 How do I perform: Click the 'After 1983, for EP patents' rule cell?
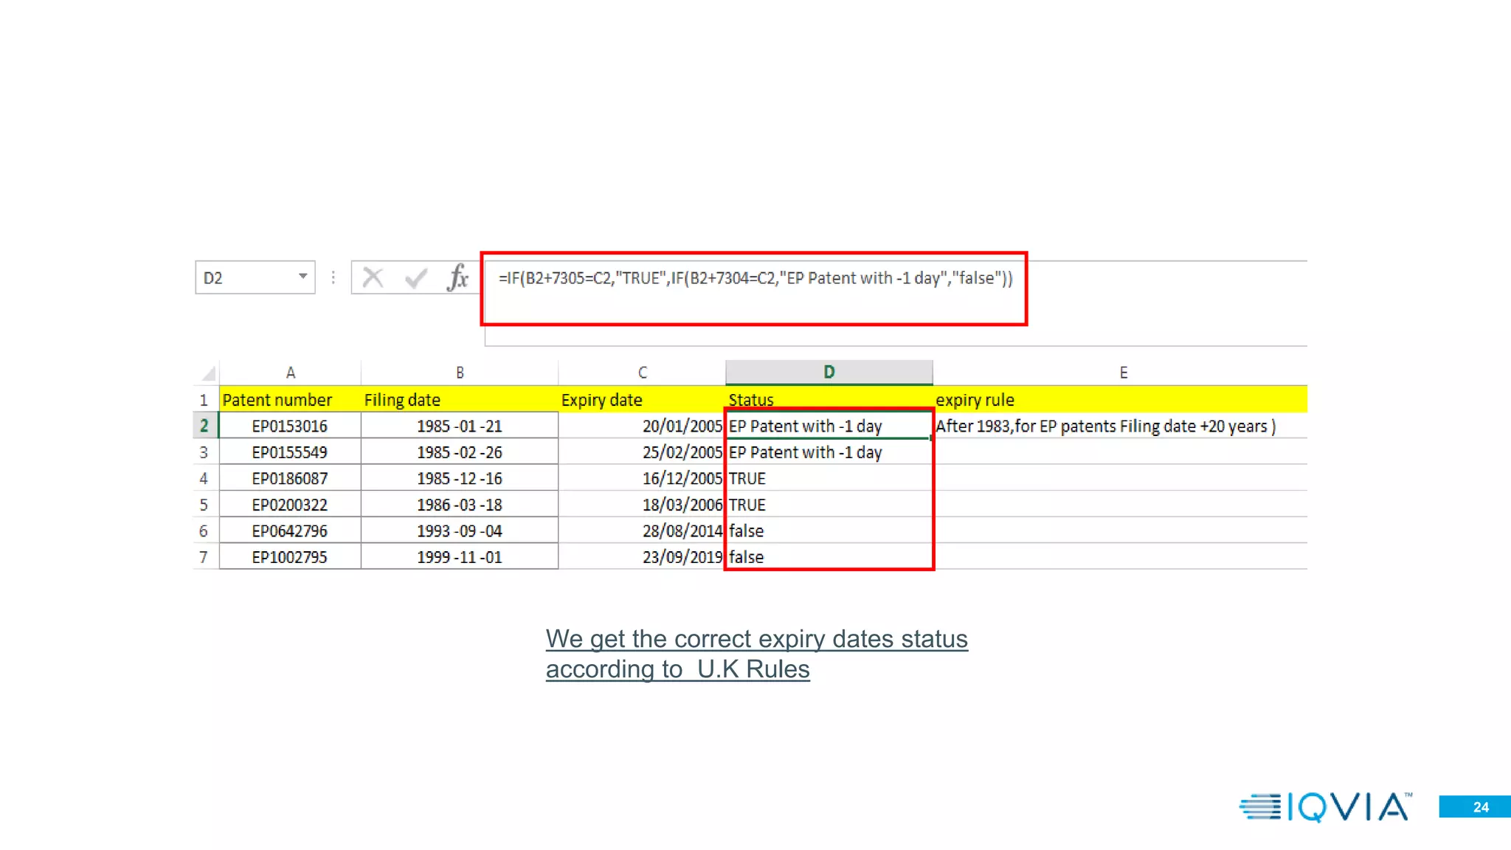(x=1120, y=426)
